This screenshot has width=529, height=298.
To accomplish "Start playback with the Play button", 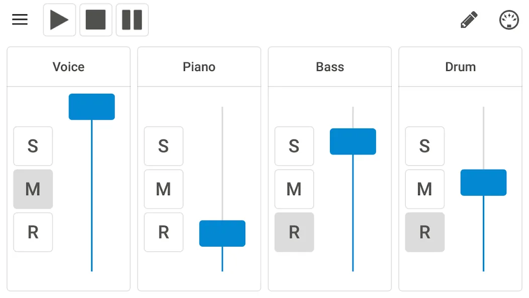I will 59,20.
